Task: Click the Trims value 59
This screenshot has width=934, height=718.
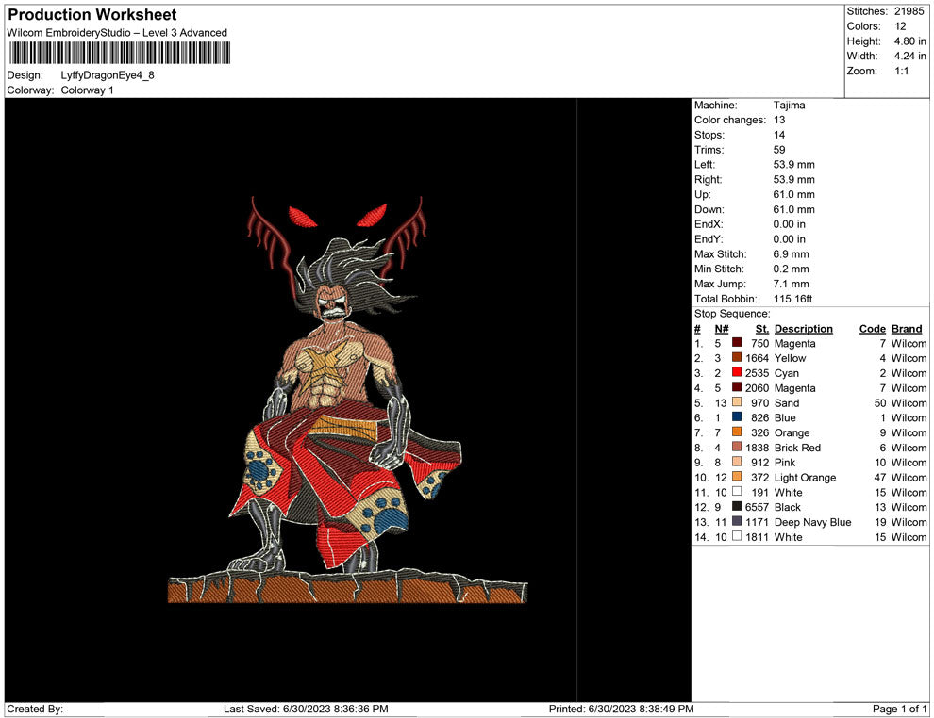Action: point(779,149)
